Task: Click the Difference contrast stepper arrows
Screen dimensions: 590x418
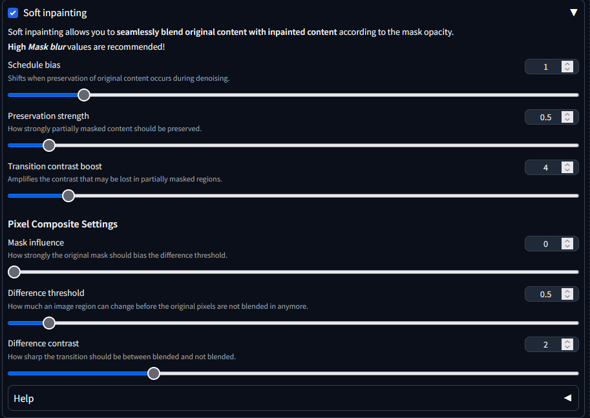Action: (567, 344)
